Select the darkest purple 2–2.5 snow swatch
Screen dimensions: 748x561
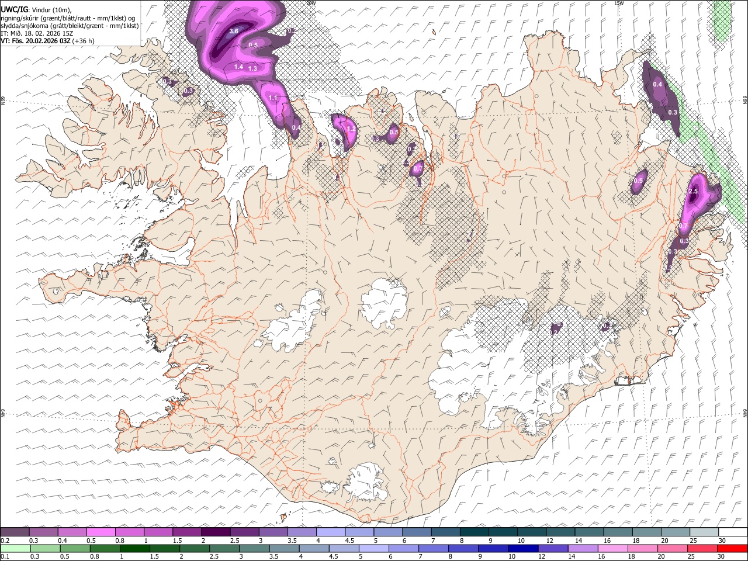coord(216,532)
